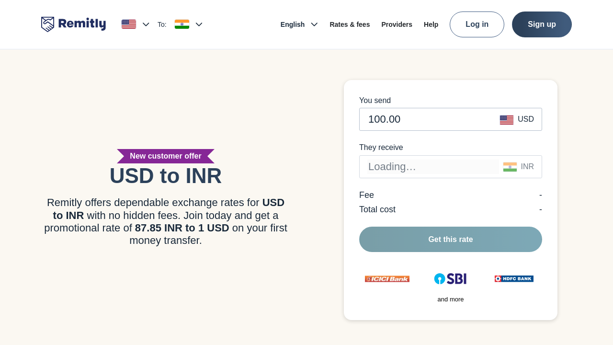Click the They receive amount field
The image size is (613, 345).
pos(451,167)
